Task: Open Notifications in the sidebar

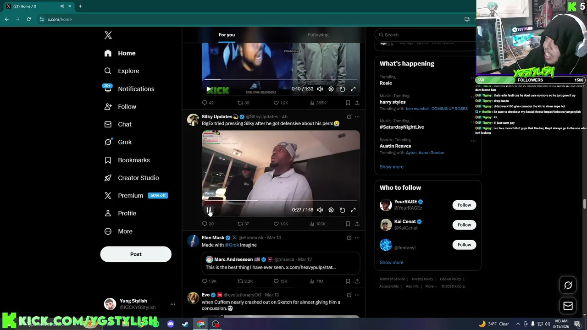Action: point(129,89)
